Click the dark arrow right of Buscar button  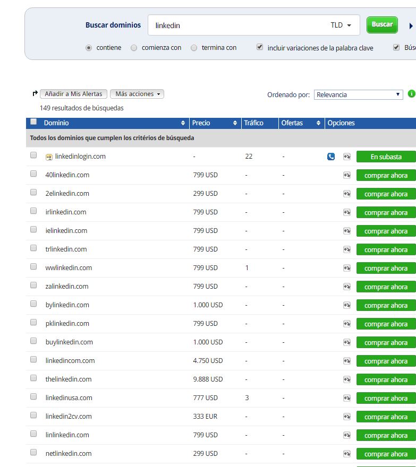click(411, 26)
